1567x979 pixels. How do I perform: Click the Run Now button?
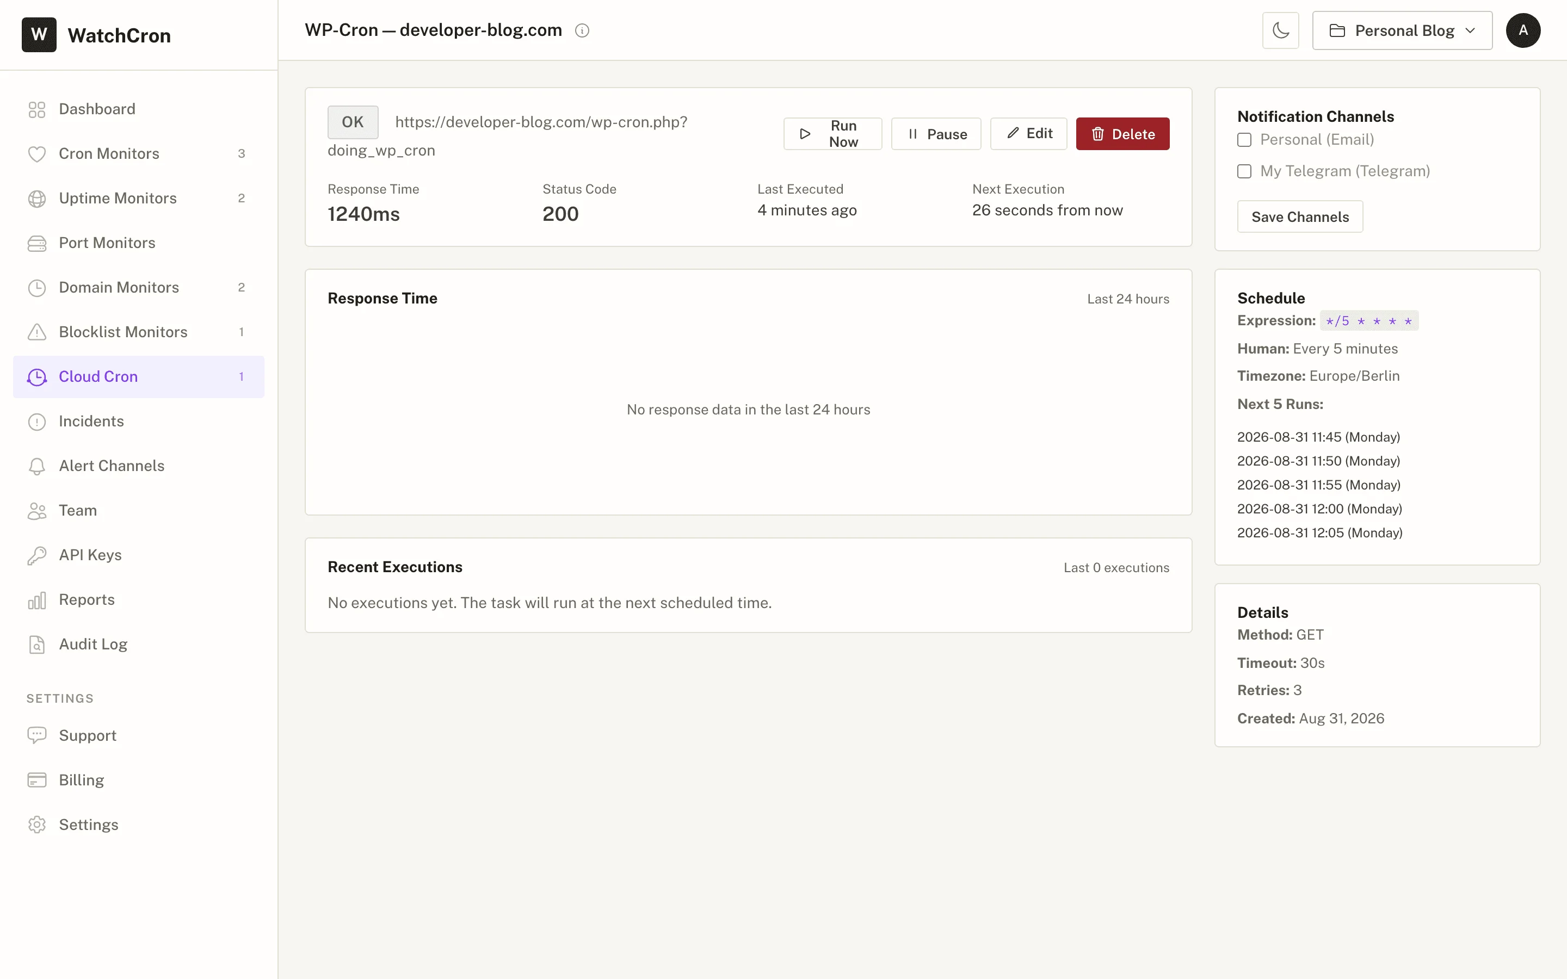(832, 134)
